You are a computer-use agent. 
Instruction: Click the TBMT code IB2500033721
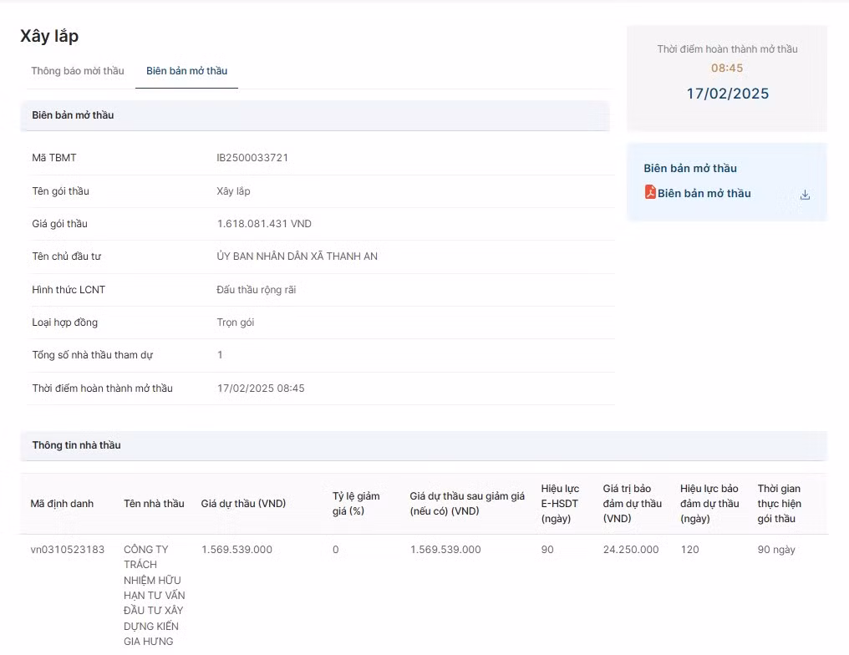click(252, 158)
